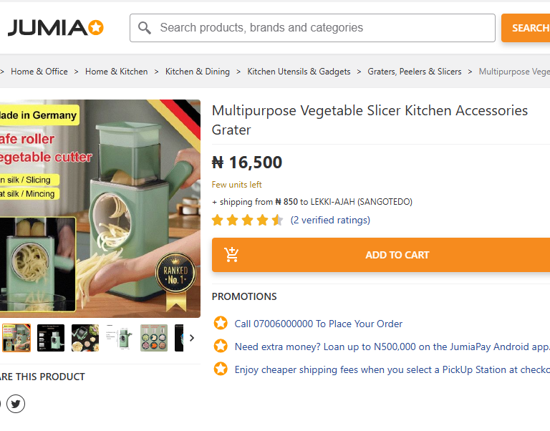Click the cart icon in Add to Cart
The height and width of the screenshot is (431, 550).
(x=231, y=255)
